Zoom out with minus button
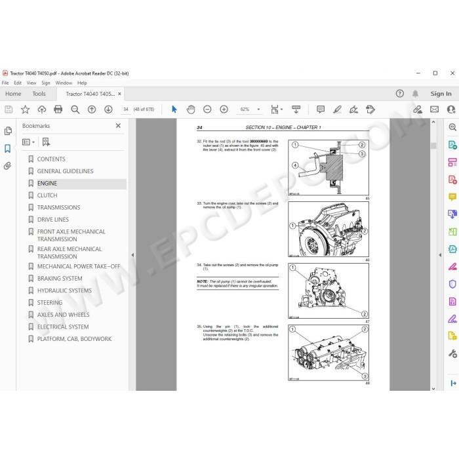The width and height of the screenshot is (459, 459). coord(207,110)
